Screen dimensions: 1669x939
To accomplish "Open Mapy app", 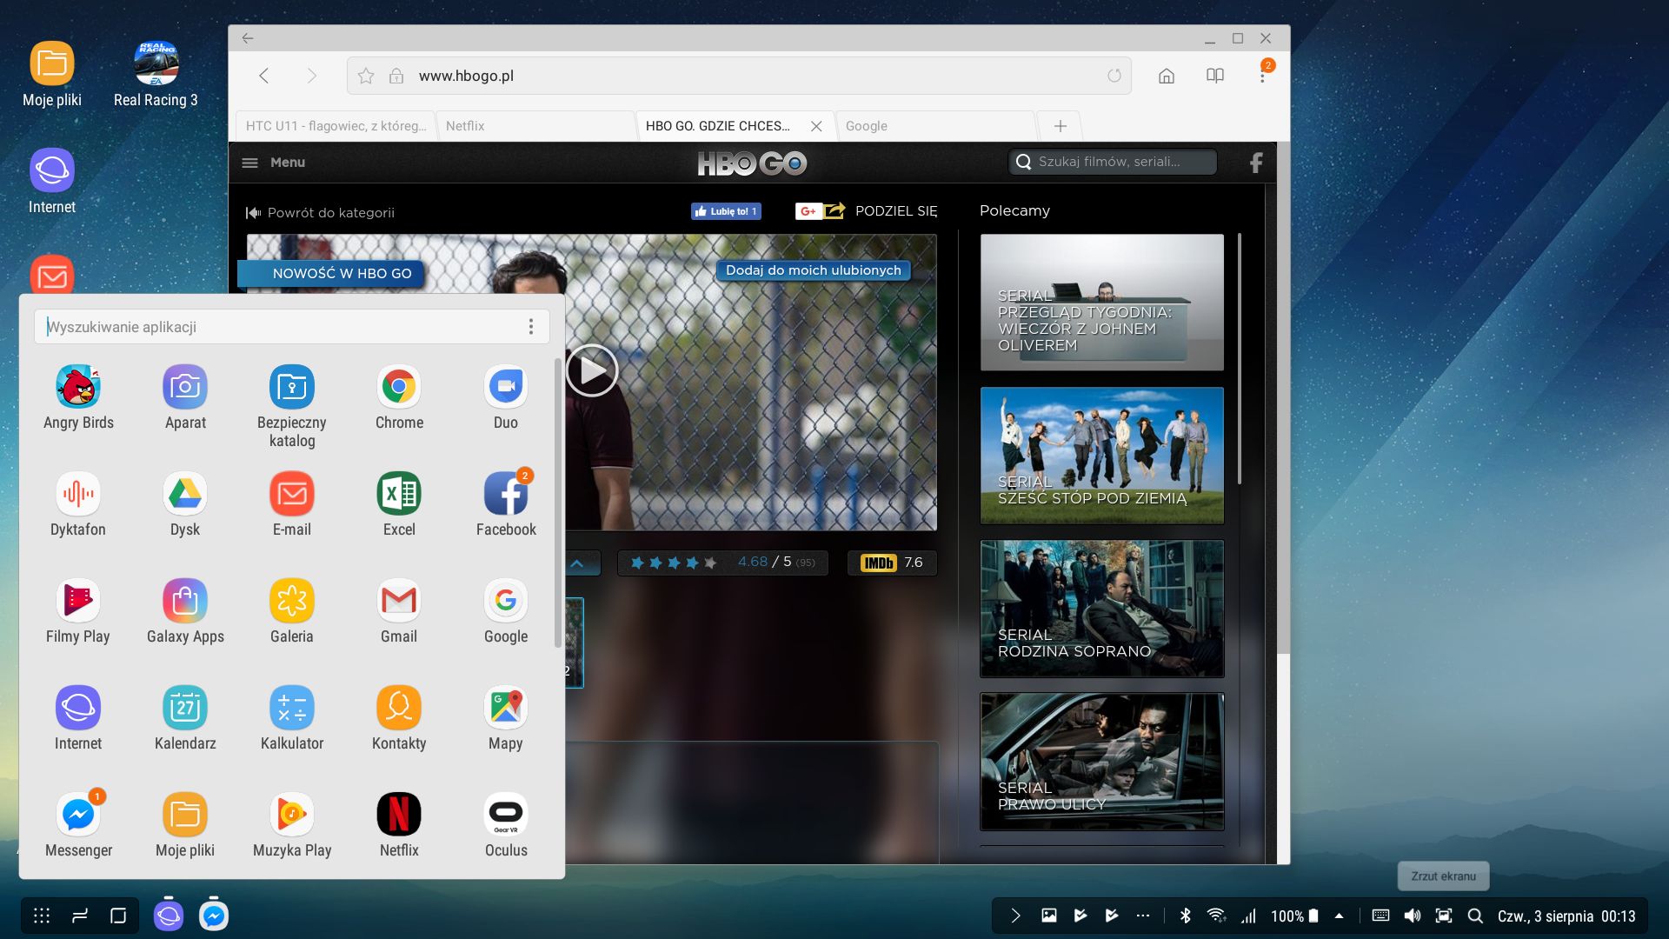I will pos(506,719).
